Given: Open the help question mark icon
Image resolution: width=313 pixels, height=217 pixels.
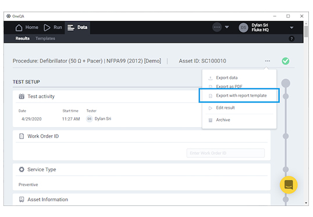Looking at the screenshot, I should [291, 39].
